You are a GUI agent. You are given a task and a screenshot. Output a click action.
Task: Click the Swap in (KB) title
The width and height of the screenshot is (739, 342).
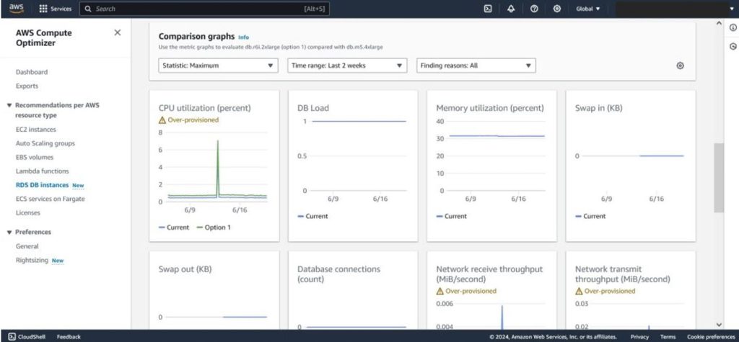(x=598, y=108)
